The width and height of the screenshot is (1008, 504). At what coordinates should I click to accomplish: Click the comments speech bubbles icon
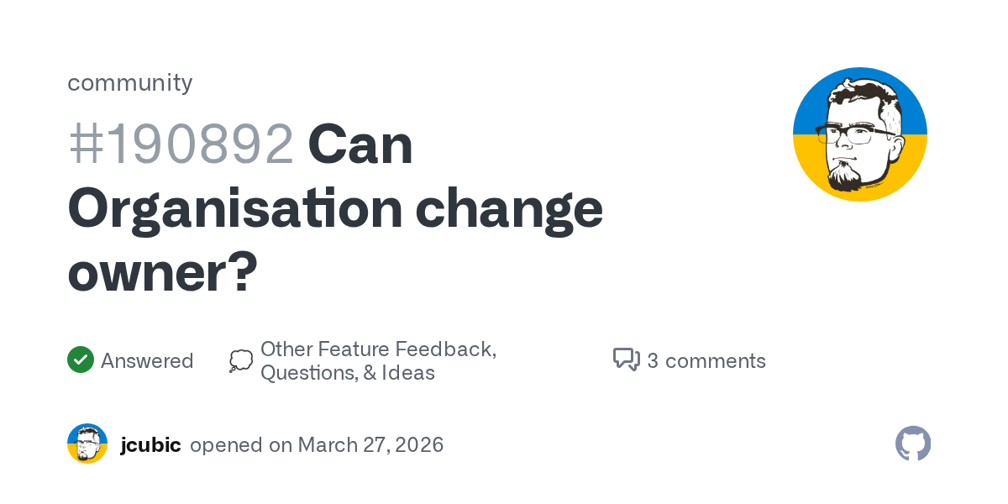627,360
